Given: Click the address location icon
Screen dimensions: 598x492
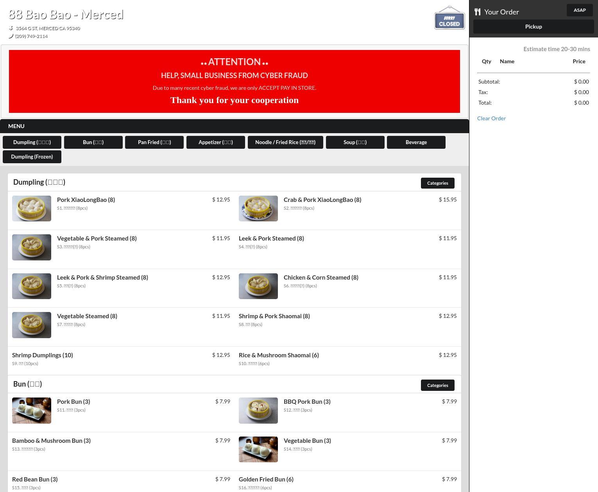Looking at the screenshot, I should coord(11,28).
